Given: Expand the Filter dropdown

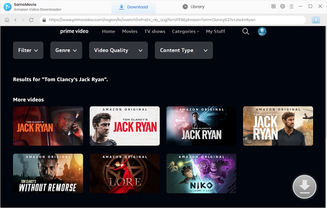Looking at the screenshot, I should point(28,50).
